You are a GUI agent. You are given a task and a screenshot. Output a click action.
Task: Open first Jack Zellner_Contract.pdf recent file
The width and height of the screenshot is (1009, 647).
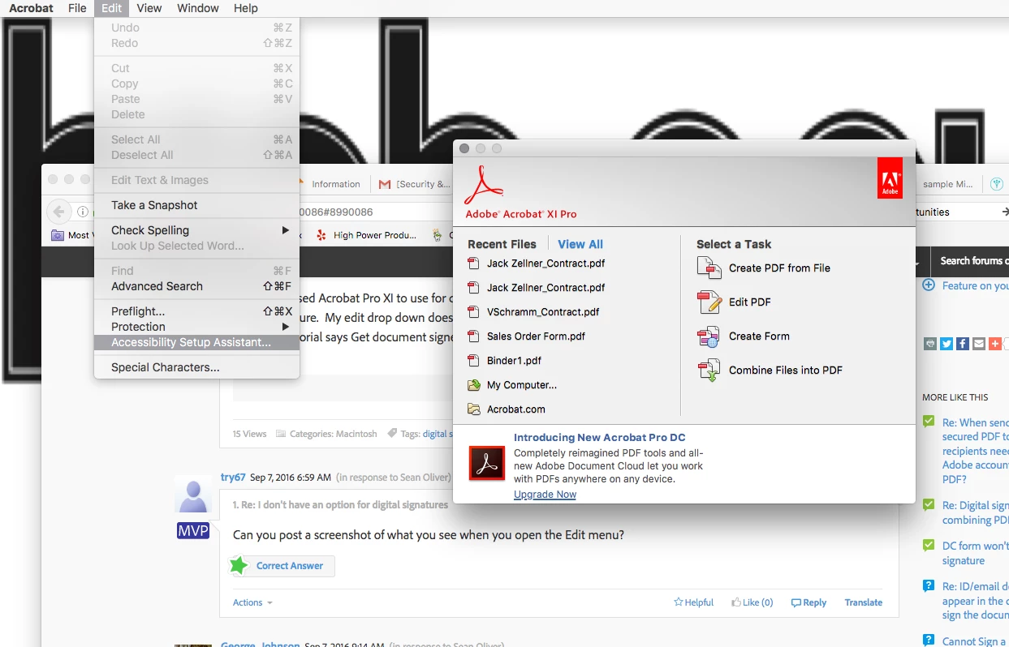coord(545,264)
